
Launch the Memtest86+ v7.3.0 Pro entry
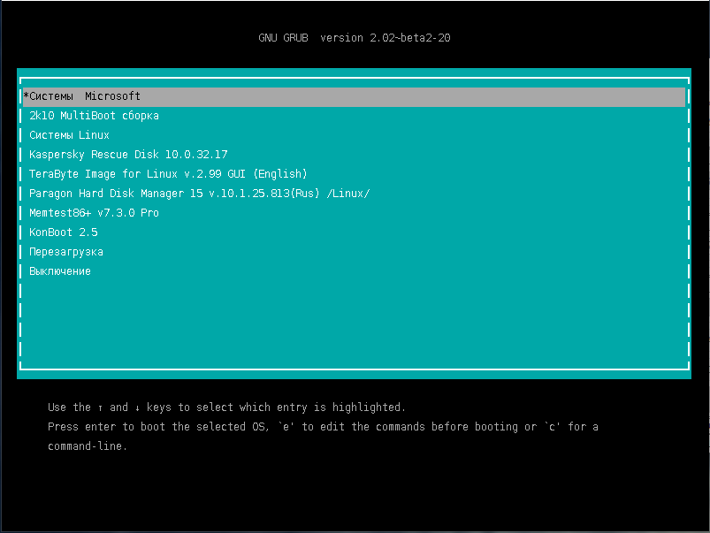pyautogui.click(x=94, y=213)
